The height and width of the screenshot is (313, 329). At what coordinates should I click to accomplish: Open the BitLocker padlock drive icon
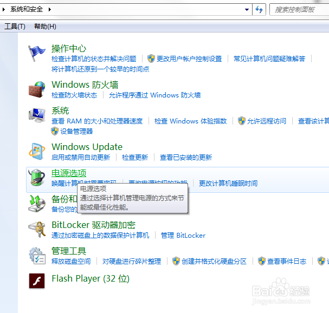click(37, 230)
